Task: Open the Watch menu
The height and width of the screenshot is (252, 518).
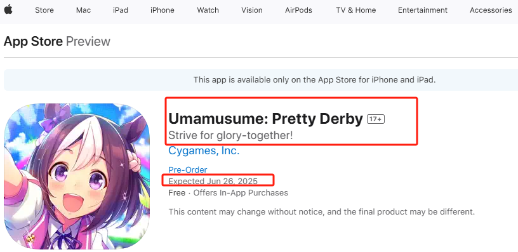Action: (x=208, y=10)
